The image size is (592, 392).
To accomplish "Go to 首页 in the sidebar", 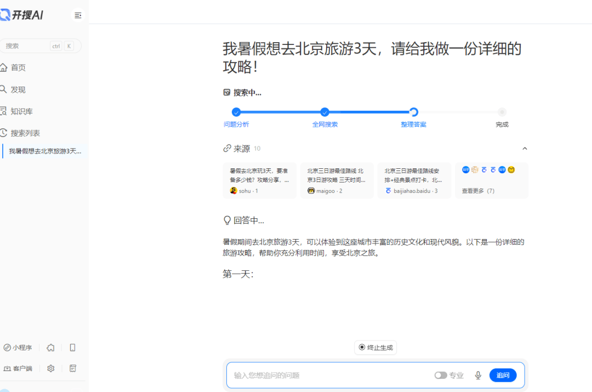I will pos(18,67).
